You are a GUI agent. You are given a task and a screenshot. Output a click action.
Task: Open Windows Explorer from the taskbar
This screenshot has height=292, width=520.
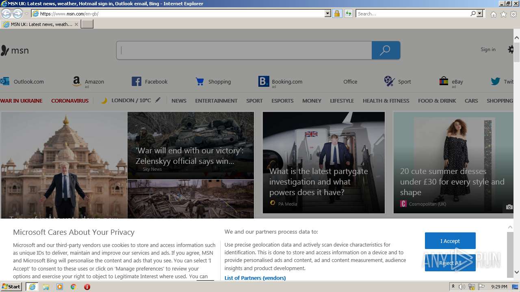pos(46,287)
